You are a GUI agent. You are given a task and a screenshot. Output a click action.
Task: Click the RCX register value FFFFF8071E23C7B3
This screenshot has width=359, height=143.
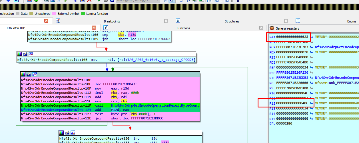(292, 47)
